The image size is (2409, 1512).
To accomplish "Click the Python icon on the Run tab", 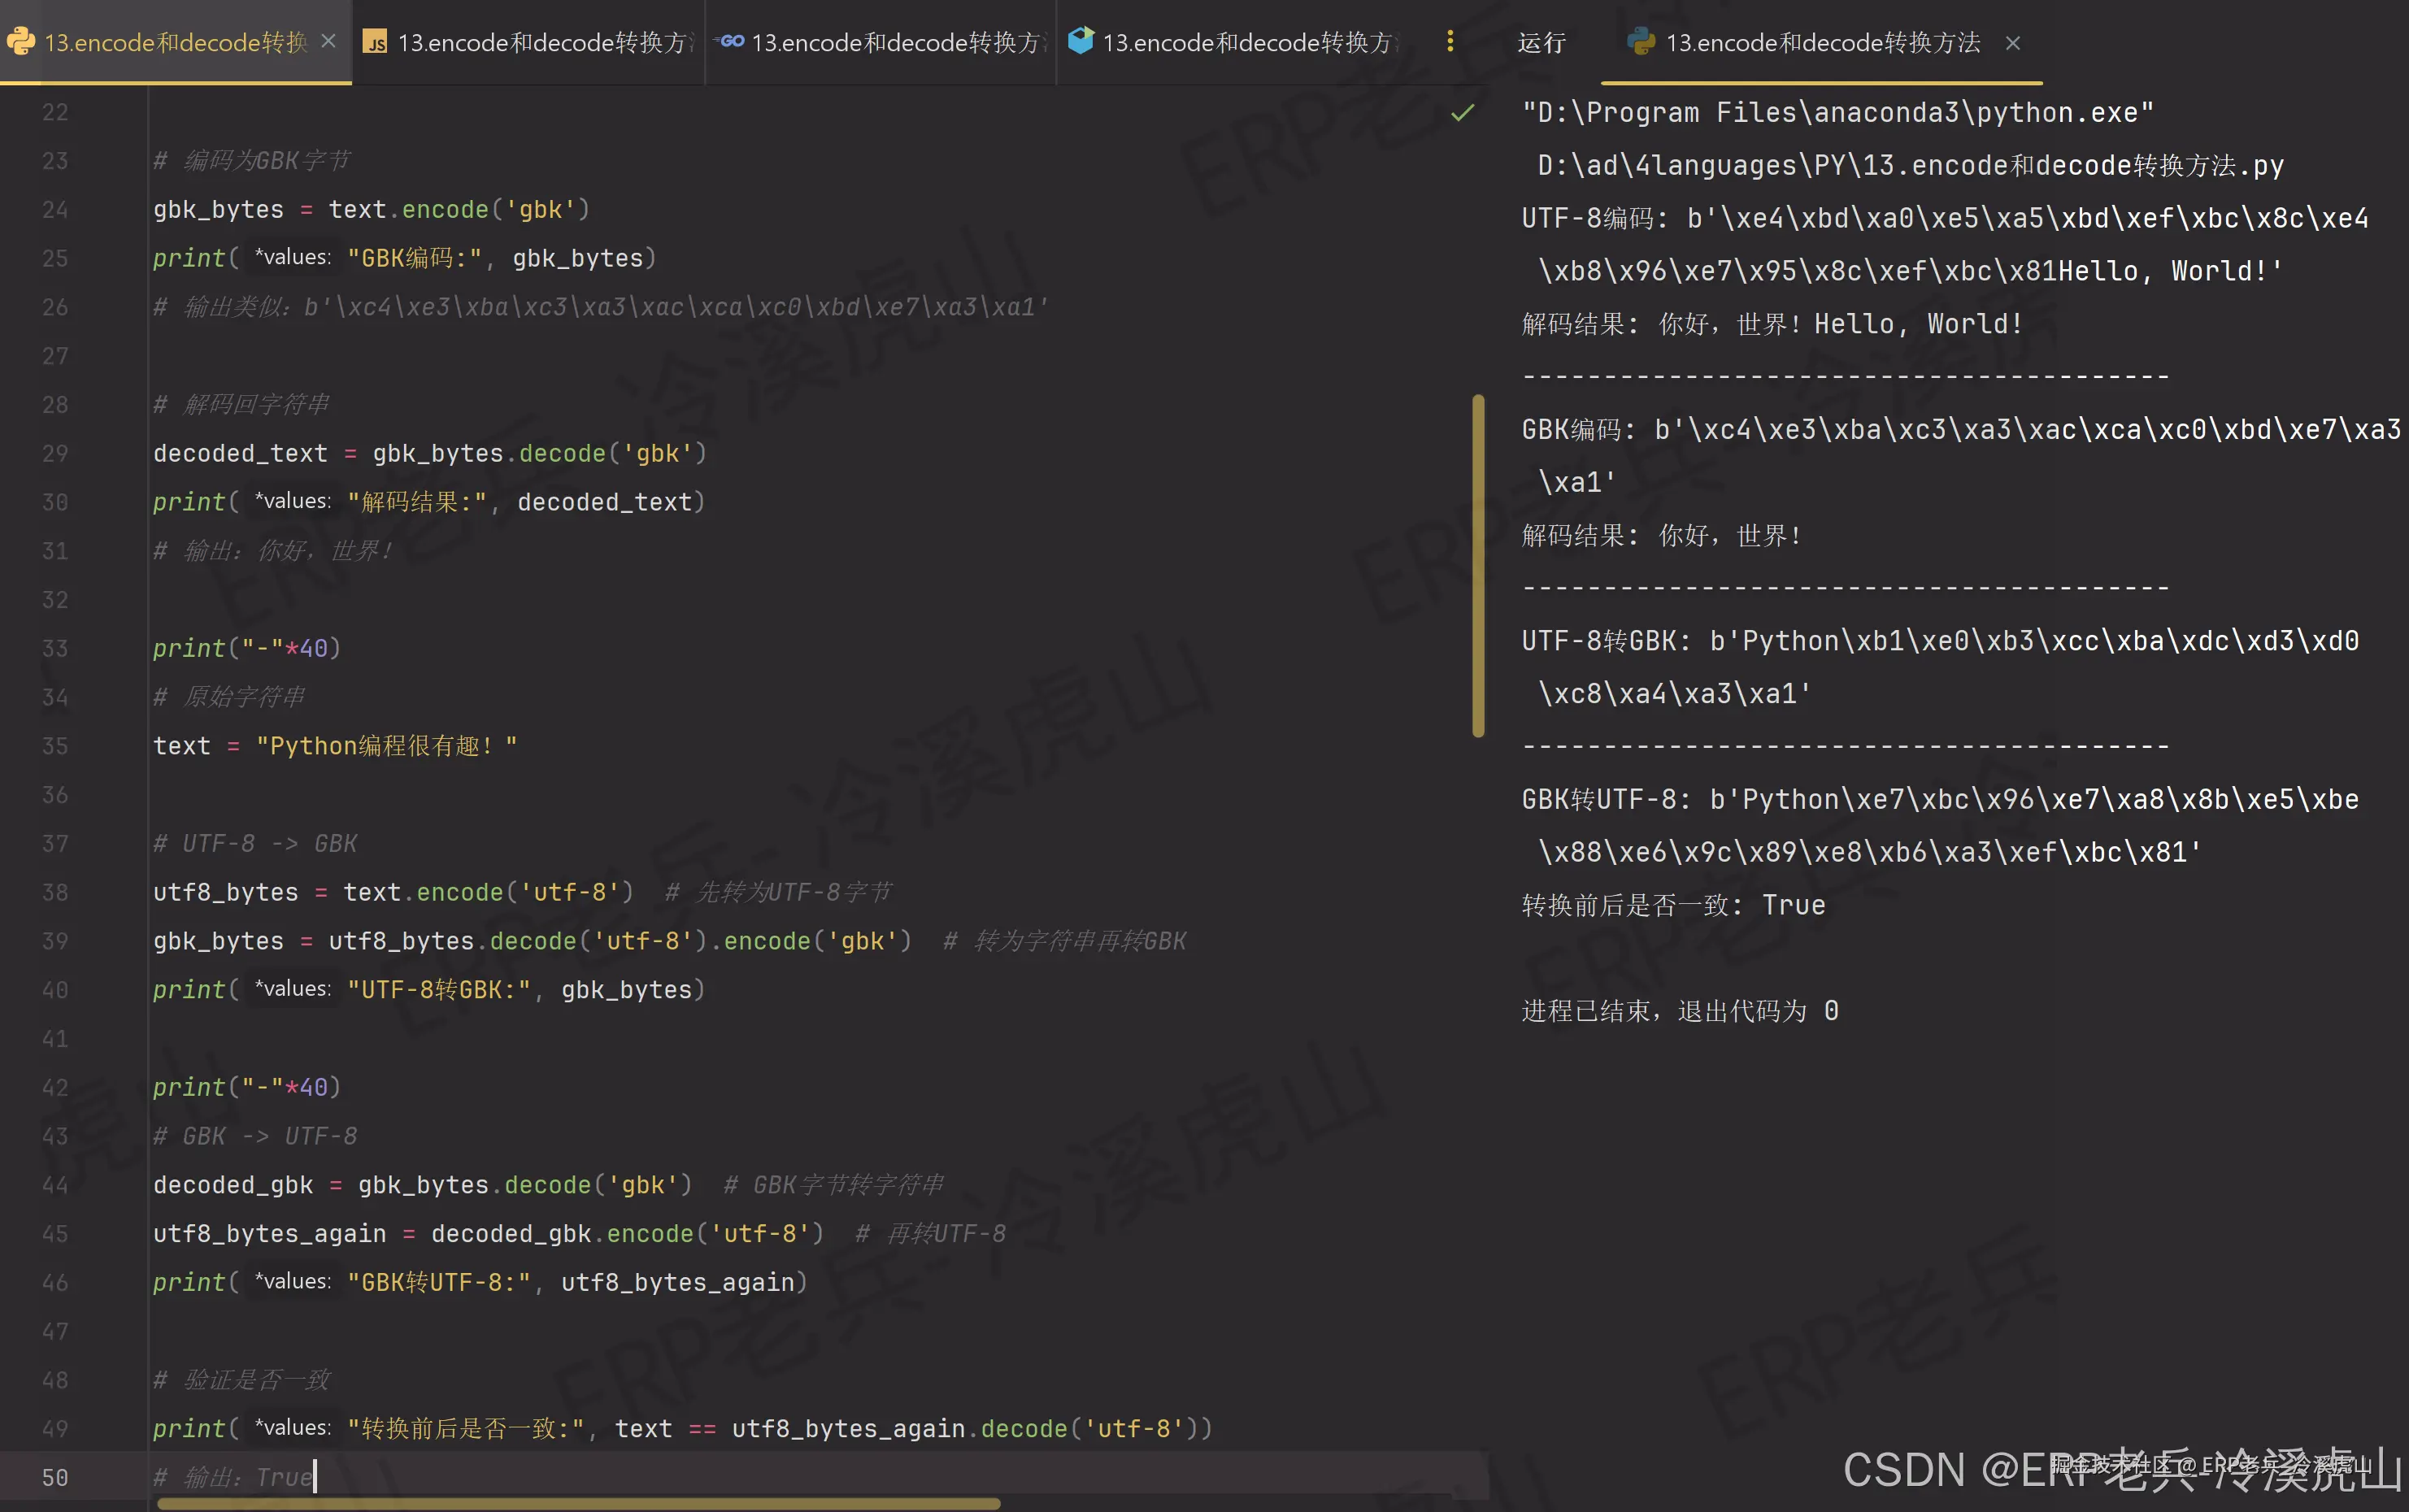I will click(1640, 42).
